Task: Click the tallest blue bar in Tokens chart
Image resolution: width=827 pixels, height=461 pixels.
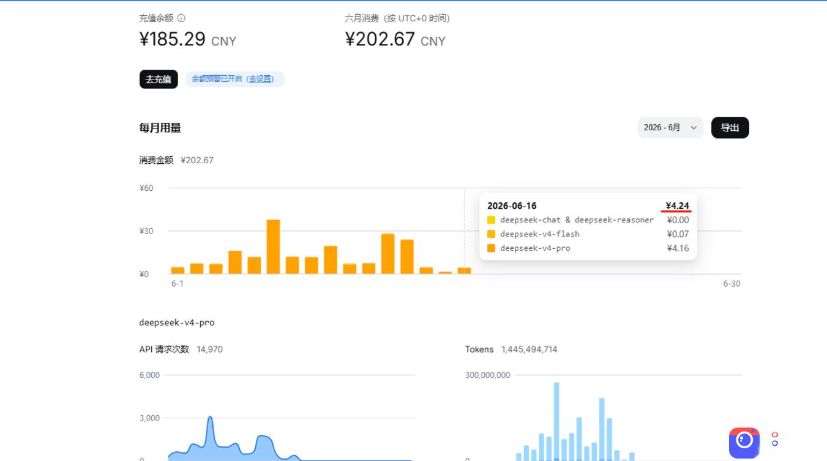Action: pyautogui.click(x=556, y=421)
